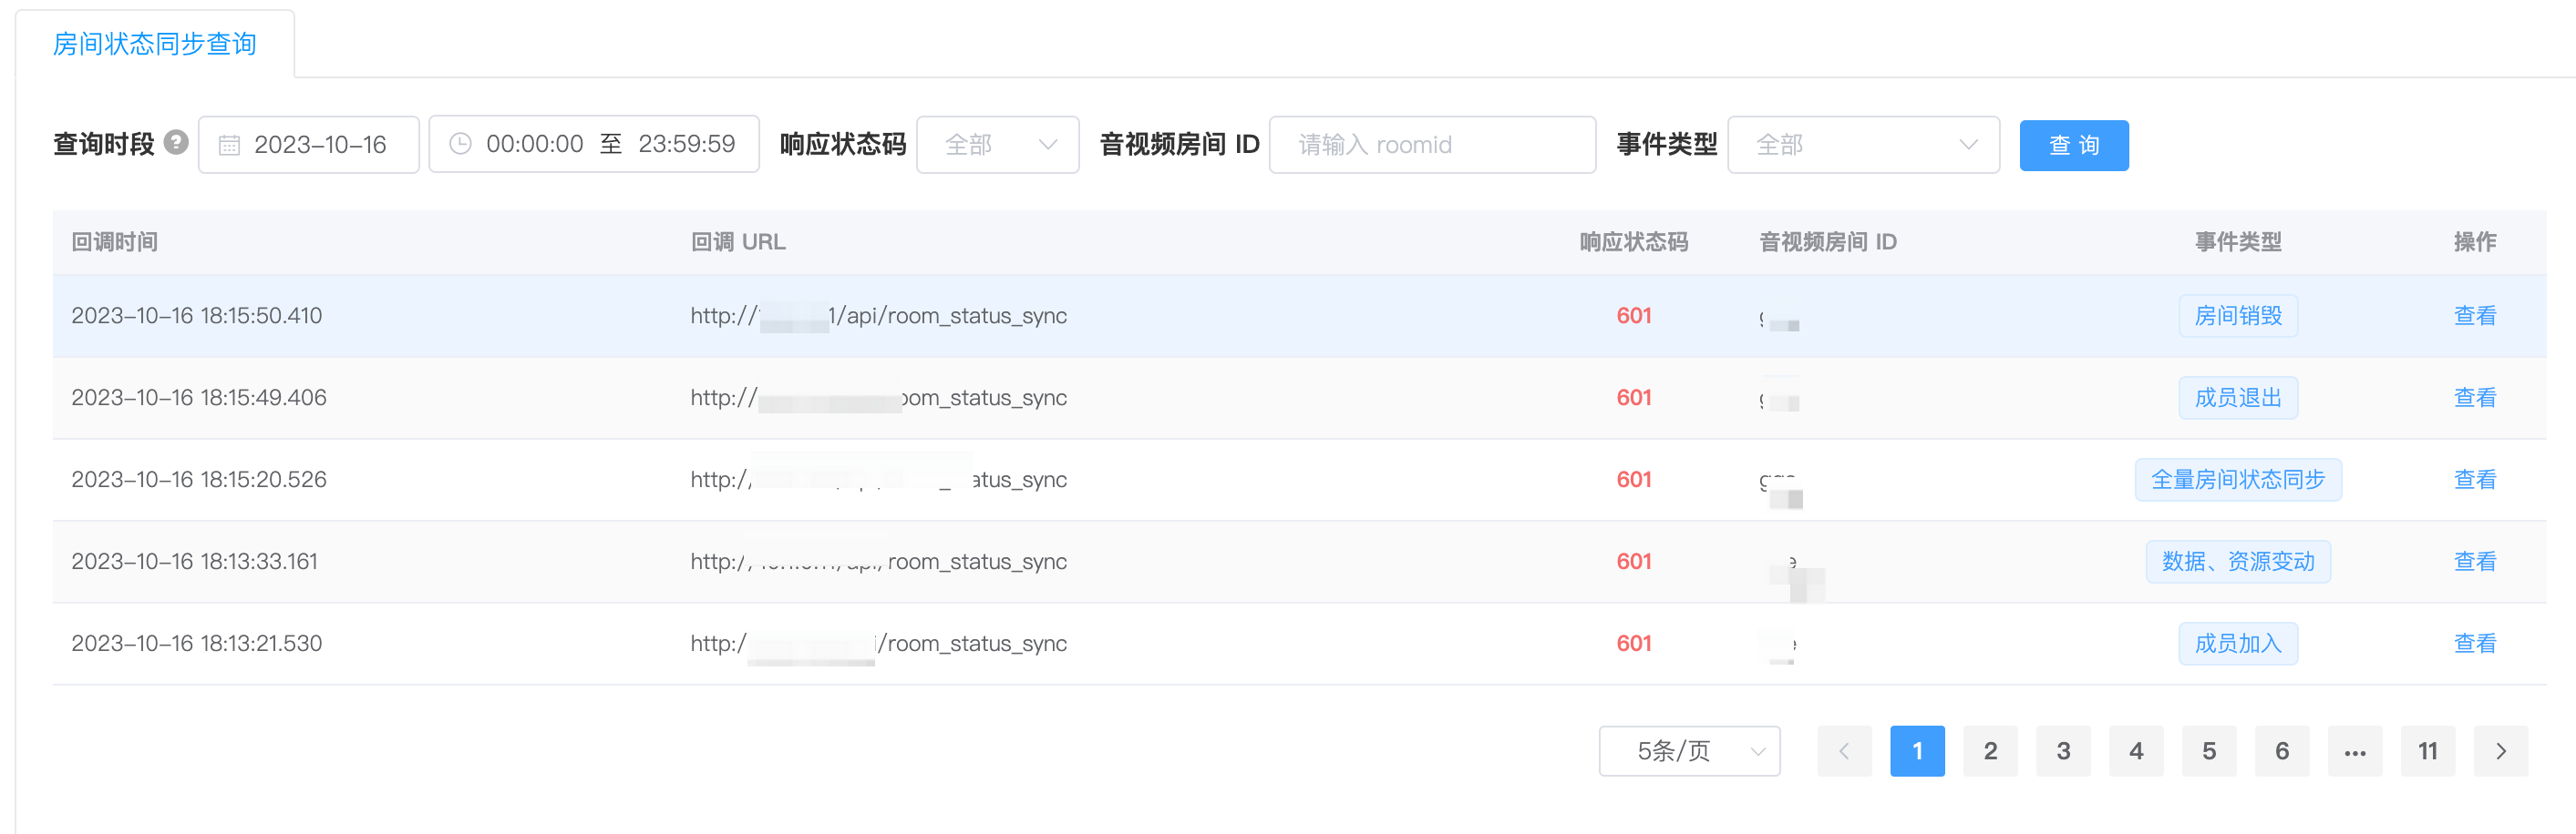Go to next page with right arrow

point(2500,751)
